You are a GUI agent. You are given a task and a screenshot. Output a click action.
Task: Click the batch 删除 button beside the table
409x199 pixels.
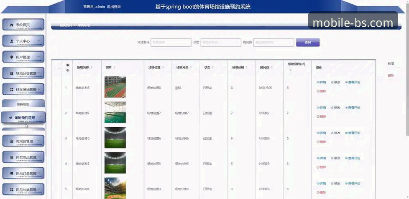pyautogui.click(x=391, y=76)
